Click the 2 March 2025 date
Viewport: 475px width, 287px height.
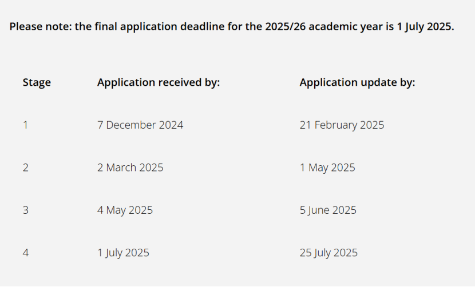click(x=130, y=168)
